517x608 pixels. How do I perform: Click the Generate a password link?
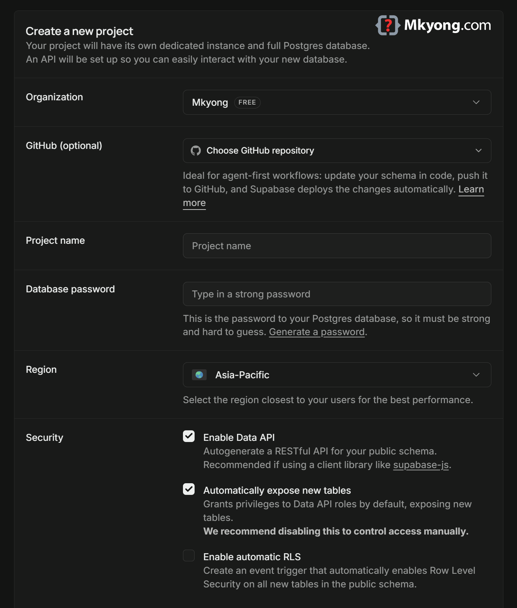click(x=317, y=332)
